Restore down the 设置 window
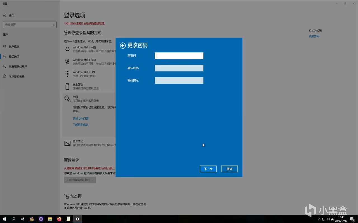 (x=345, y=4)
